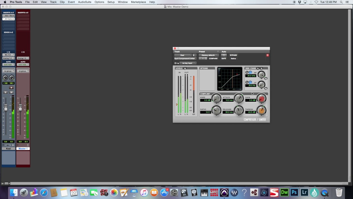
Task: Toggle HF side-chain filter IN button
Action: tap(266, 79)
